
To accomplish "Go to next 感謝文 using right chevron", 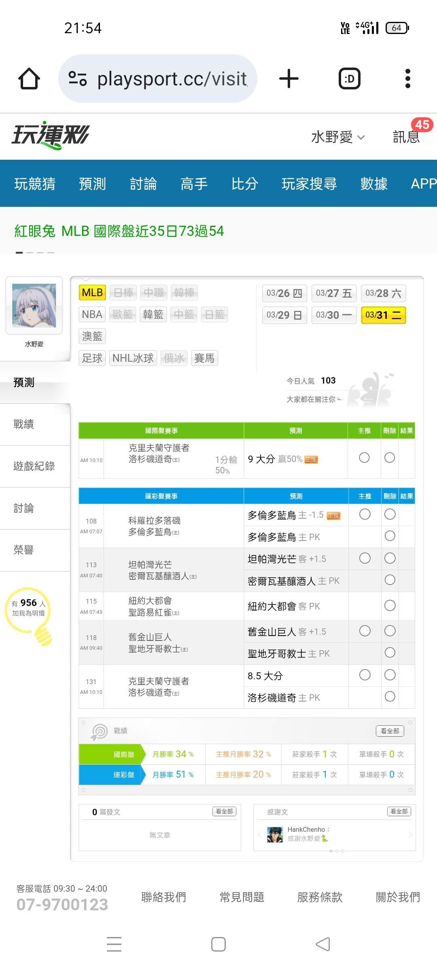I will tap(410, 835).
